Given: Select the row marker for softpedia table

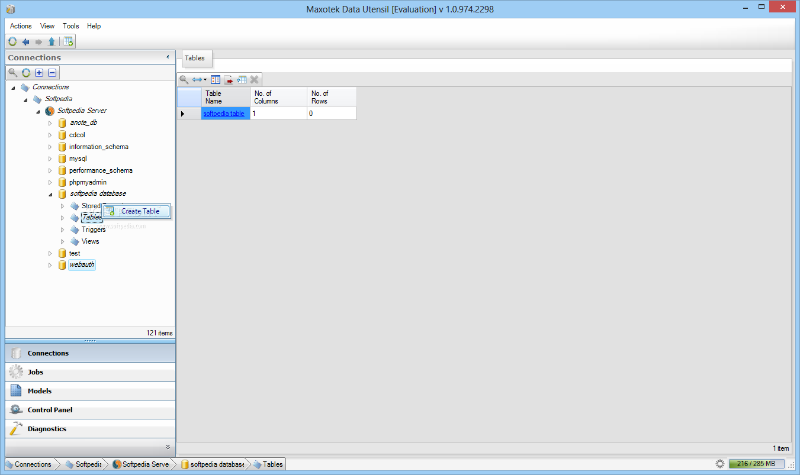Looking at the screenshot, I should tap(189, 114).
